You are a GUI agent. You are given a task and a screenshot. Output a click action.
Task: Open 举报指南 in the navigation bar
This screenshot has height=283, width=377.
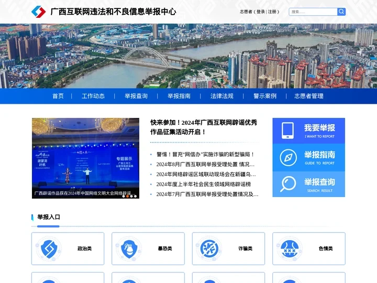pyautogui.click(x=179, y=96)
